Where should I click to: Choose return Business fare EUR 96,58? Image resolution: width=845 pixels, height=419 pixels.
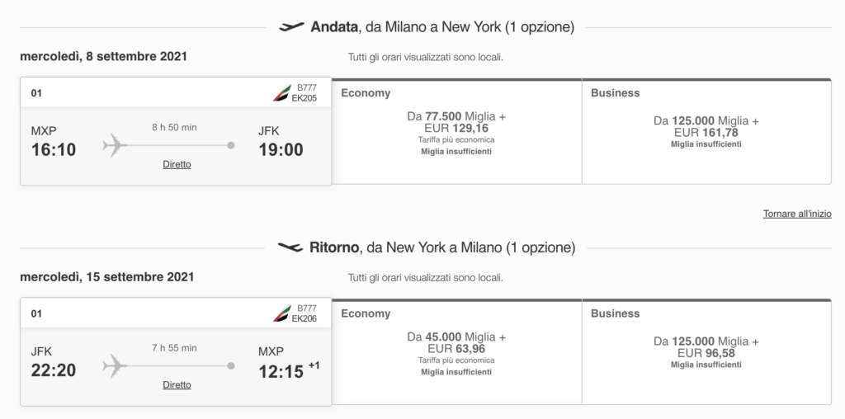[x=706, y=352]
